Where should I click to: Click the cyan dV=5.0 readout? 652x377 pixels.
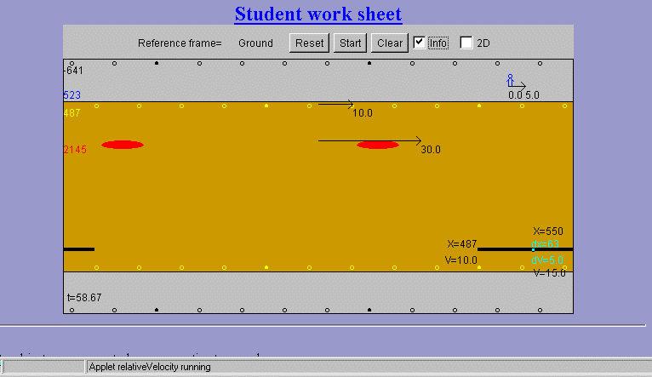[x=547, y=260]
